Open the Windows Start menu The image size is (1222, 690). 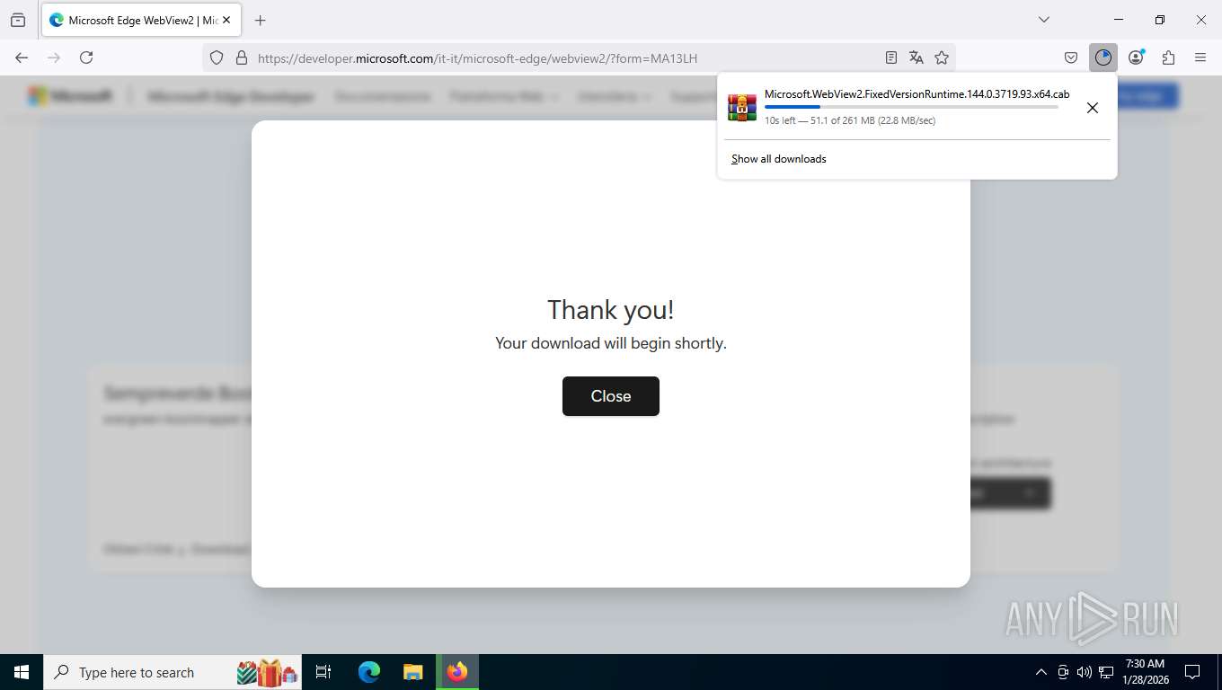(22, 672)
